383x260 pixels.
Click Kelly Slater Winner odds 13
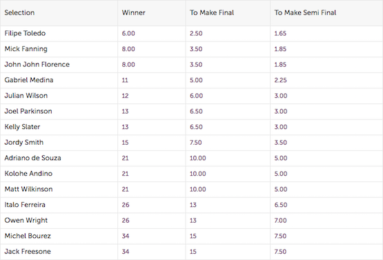[x=125, y=127]
